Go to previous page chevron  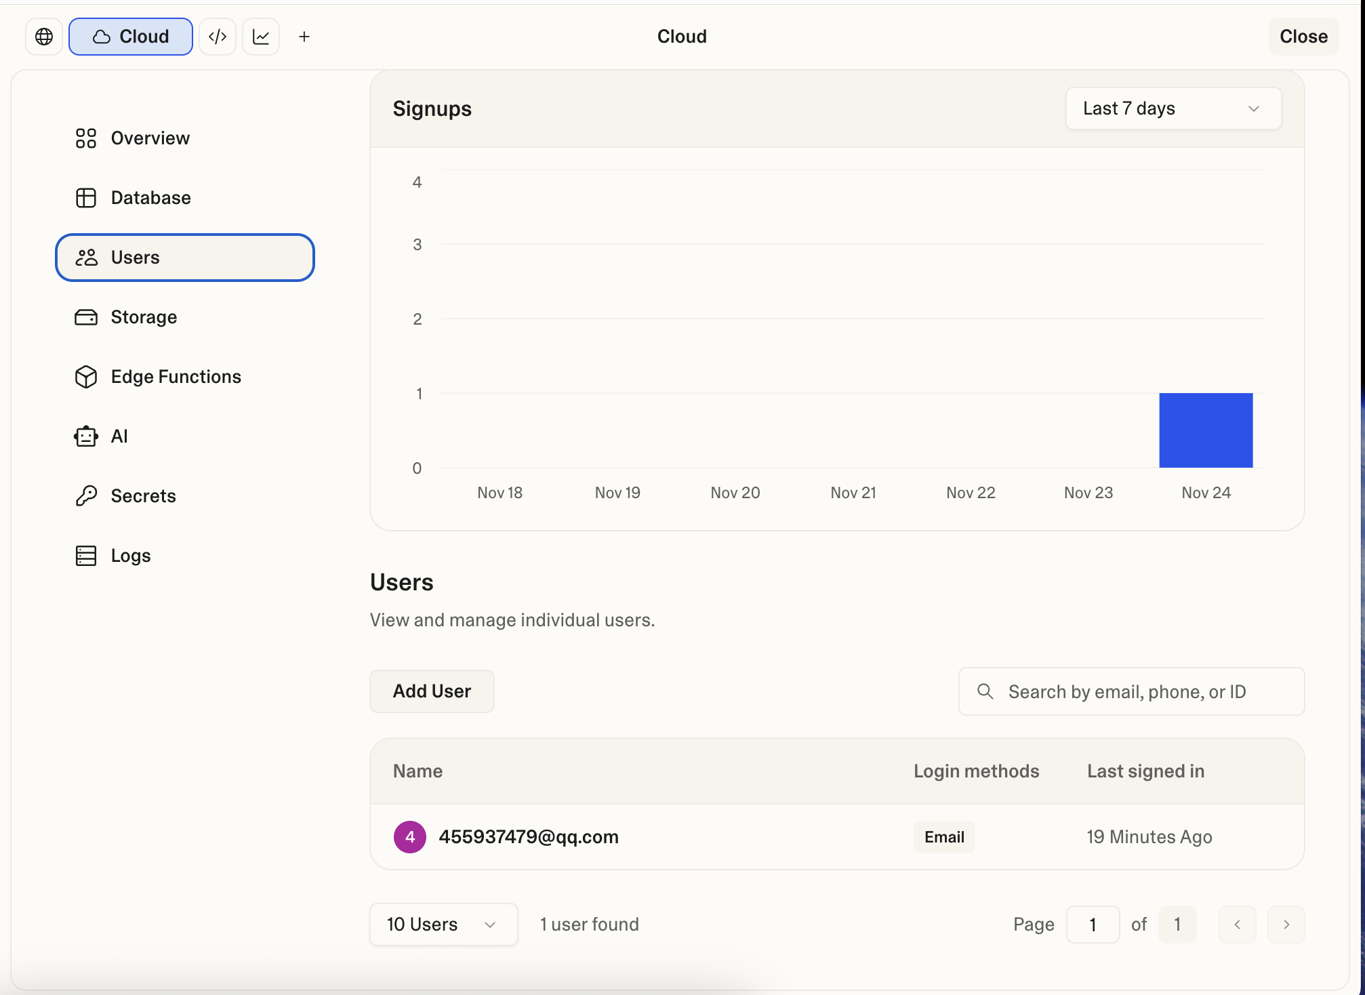coord(1237,925)
